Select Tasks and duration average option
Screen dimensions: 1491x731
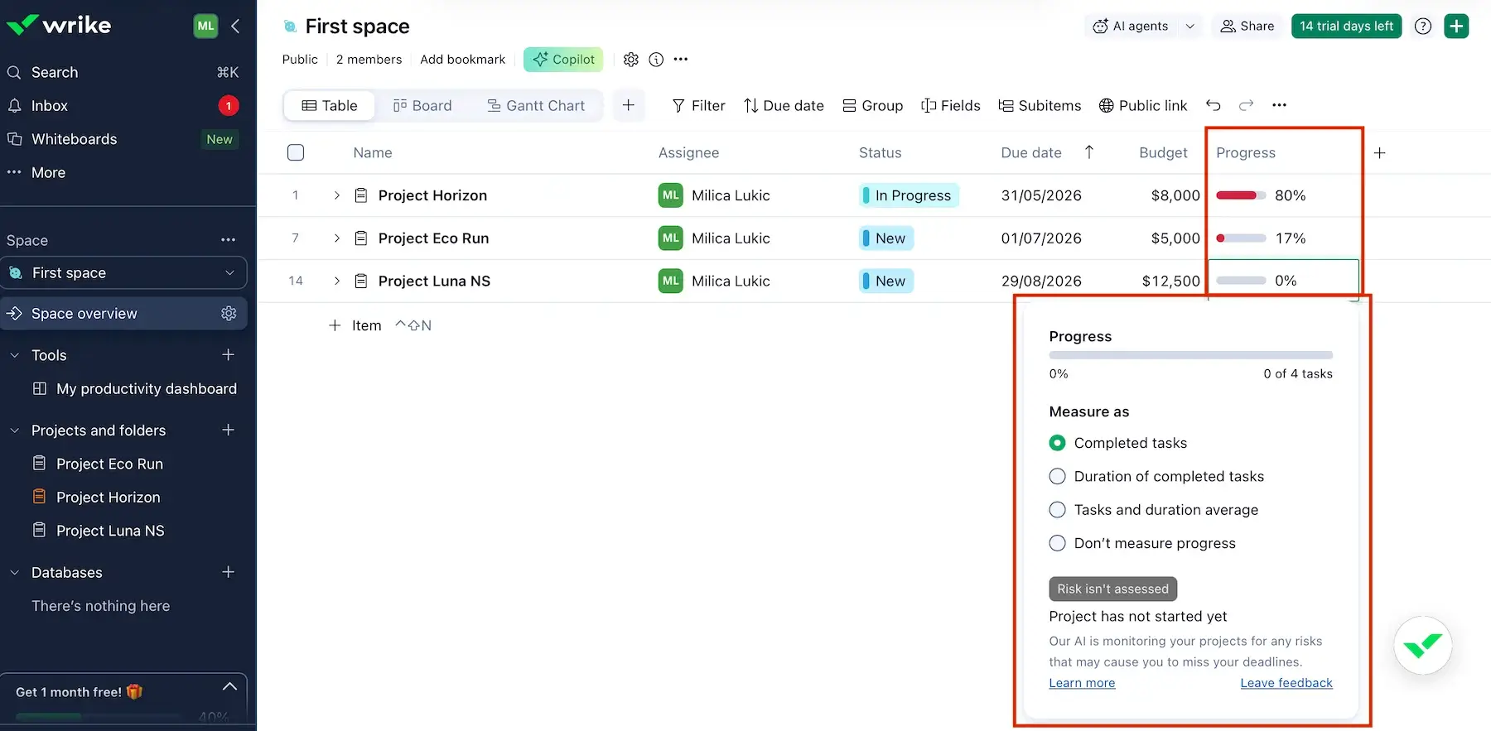[1057, 510]
